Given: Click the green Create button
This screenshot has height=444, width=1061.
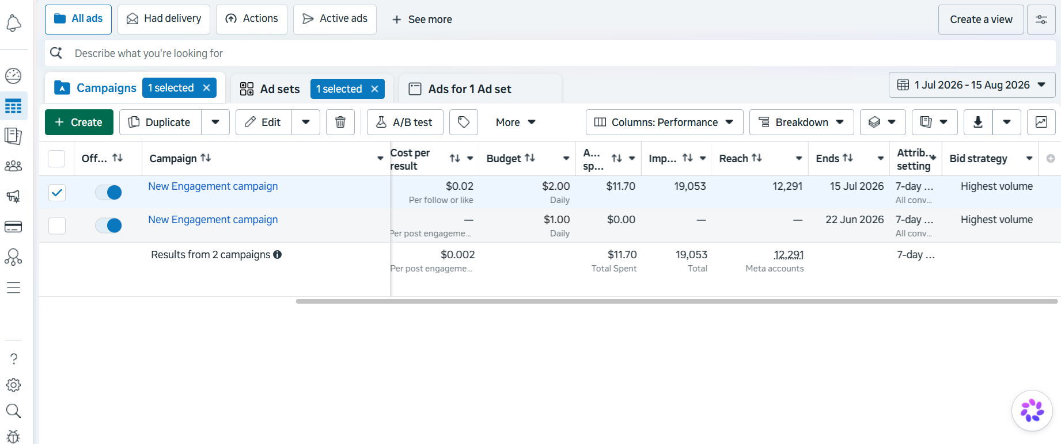Looking at the screenshot, I should coord(79,122).
